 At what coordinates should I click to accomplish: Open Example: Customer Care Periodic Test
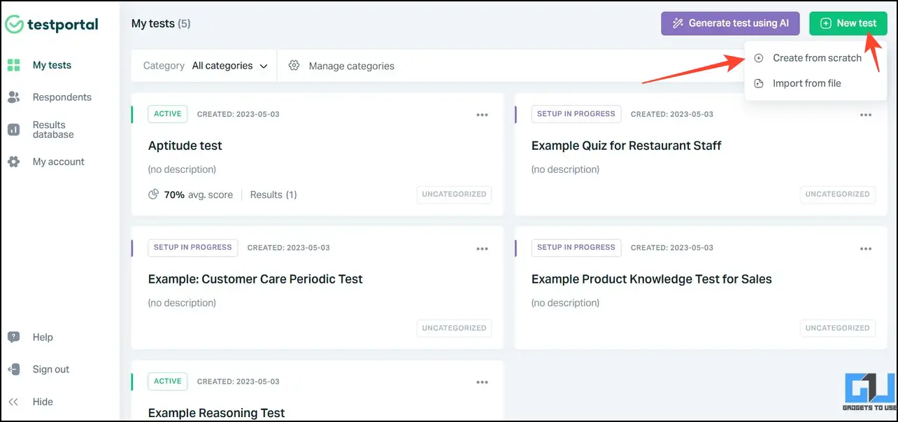255,279
